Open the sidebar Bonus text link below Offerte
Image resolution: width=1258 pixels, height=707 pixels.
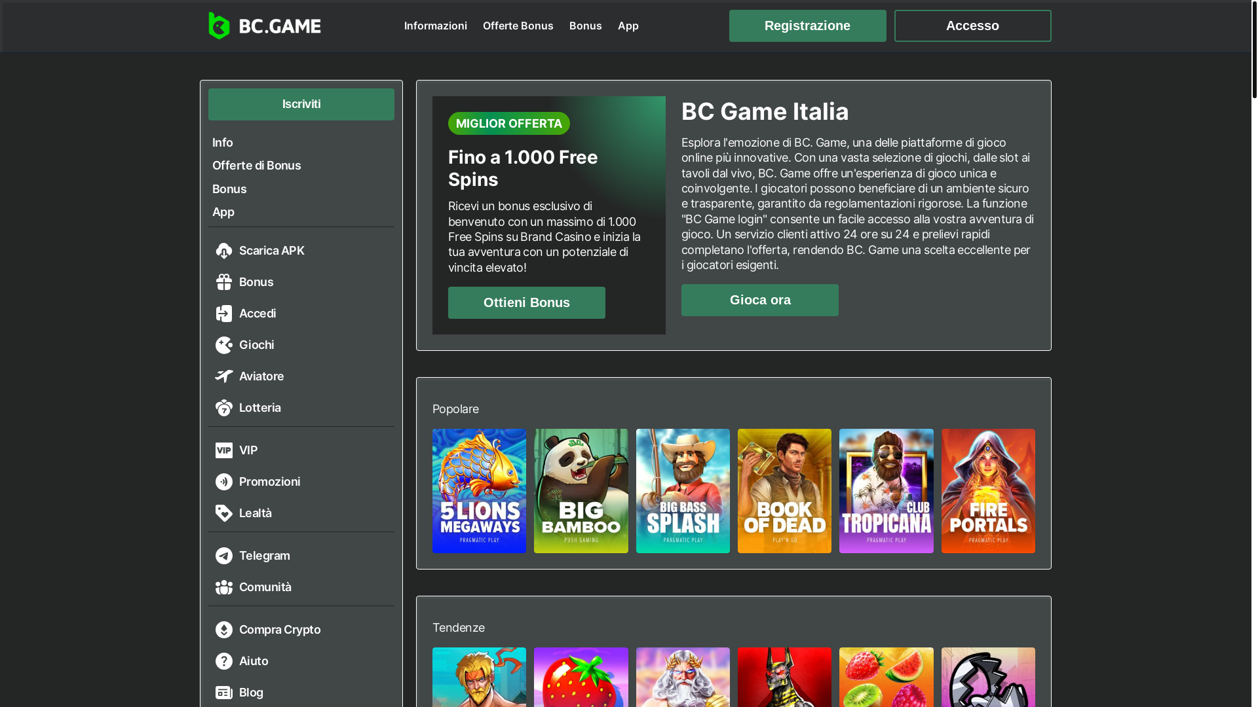229,189
